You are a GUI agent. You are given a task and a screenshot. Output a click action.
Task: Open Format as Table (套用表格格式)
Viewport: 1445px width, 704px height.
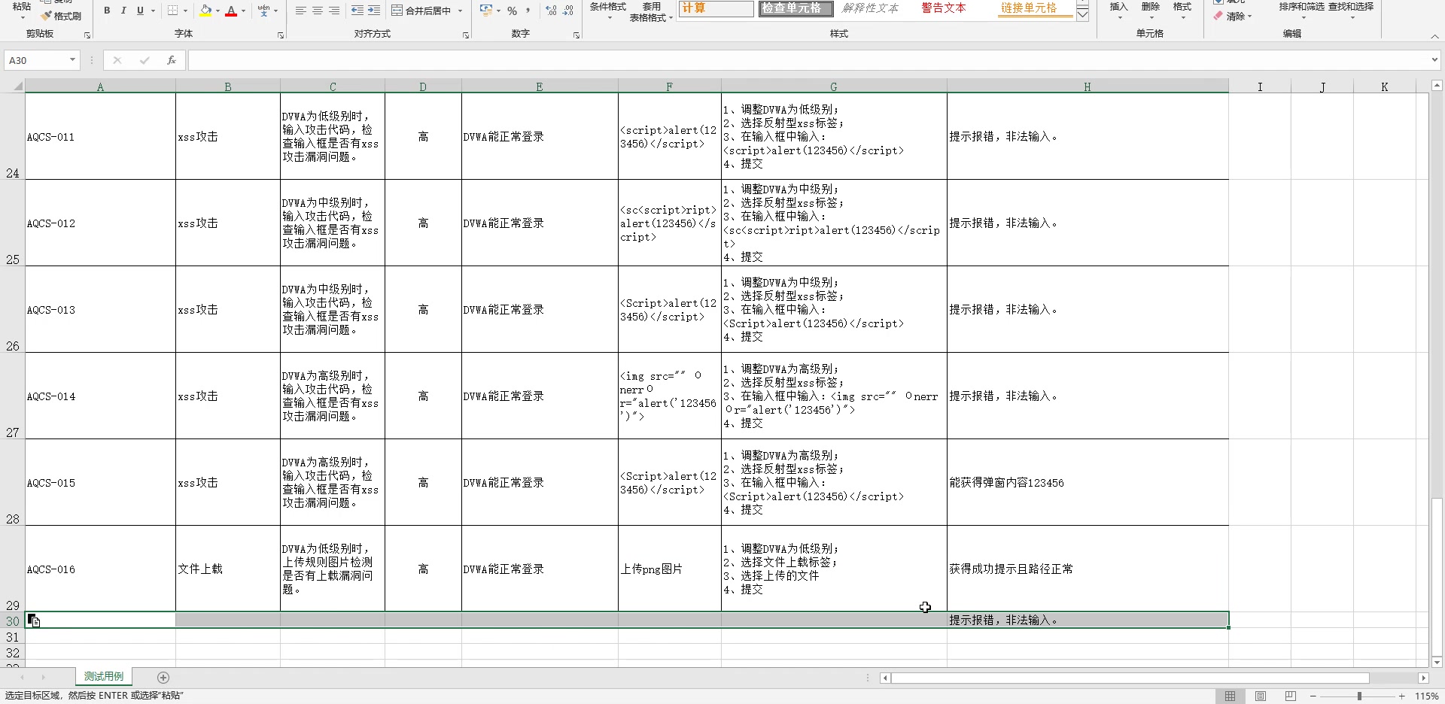click(651, 12)
